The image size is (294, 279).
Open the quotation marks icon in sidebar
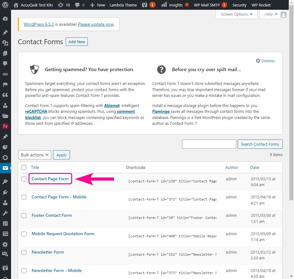(5, 95)
